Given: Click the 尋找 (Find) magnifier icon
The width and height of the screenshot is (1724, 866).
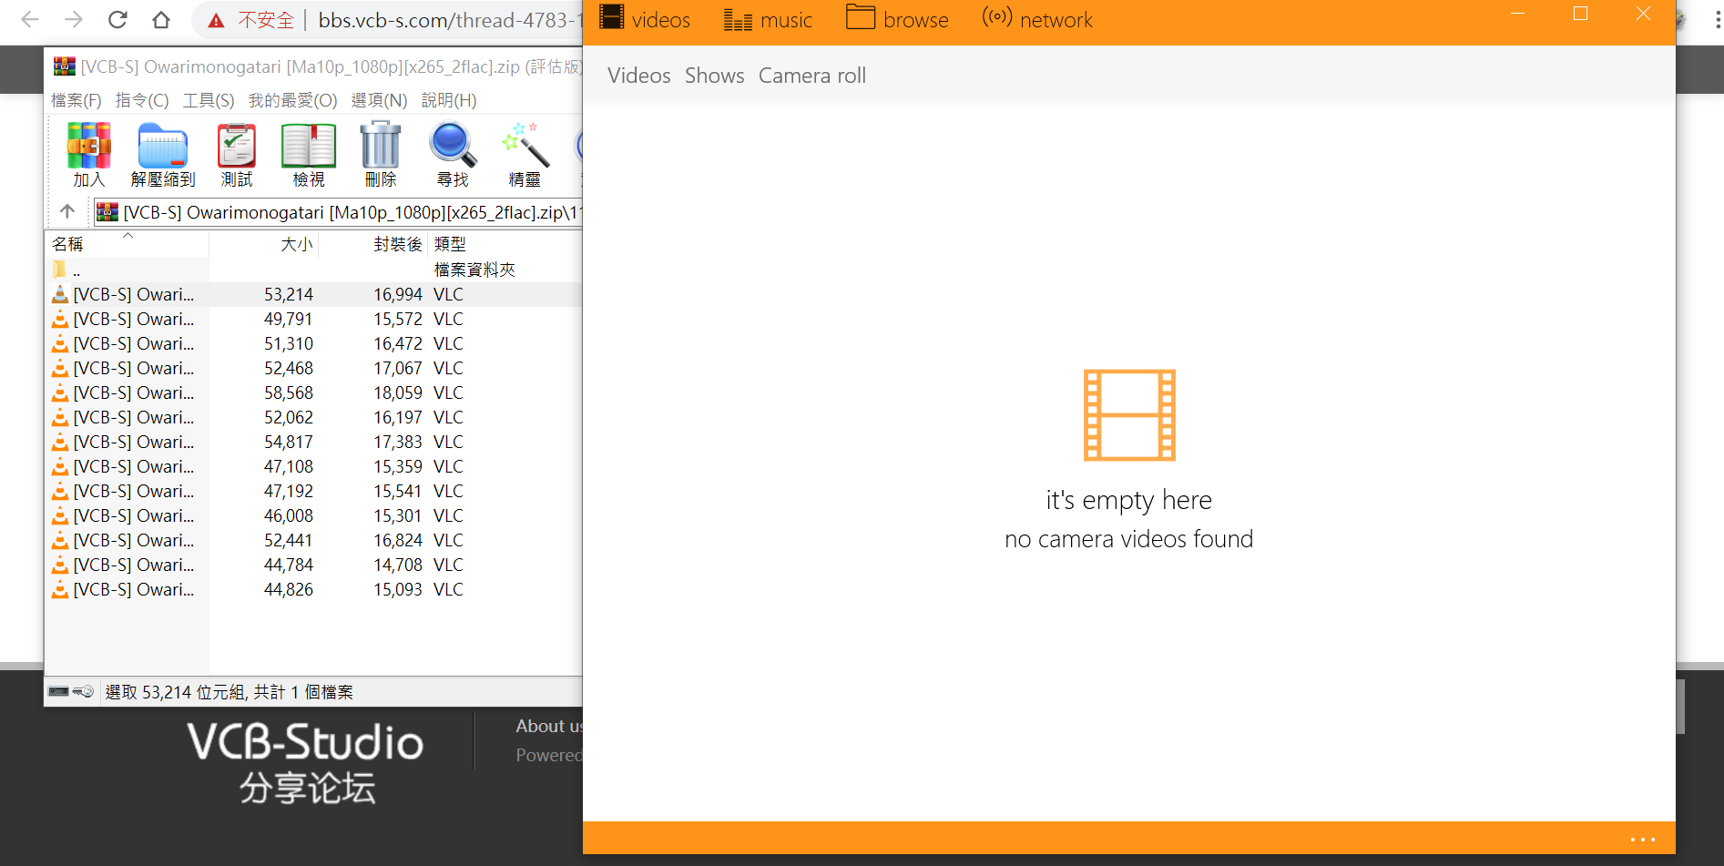Looking at the screenshot, I should pos(453,155).
